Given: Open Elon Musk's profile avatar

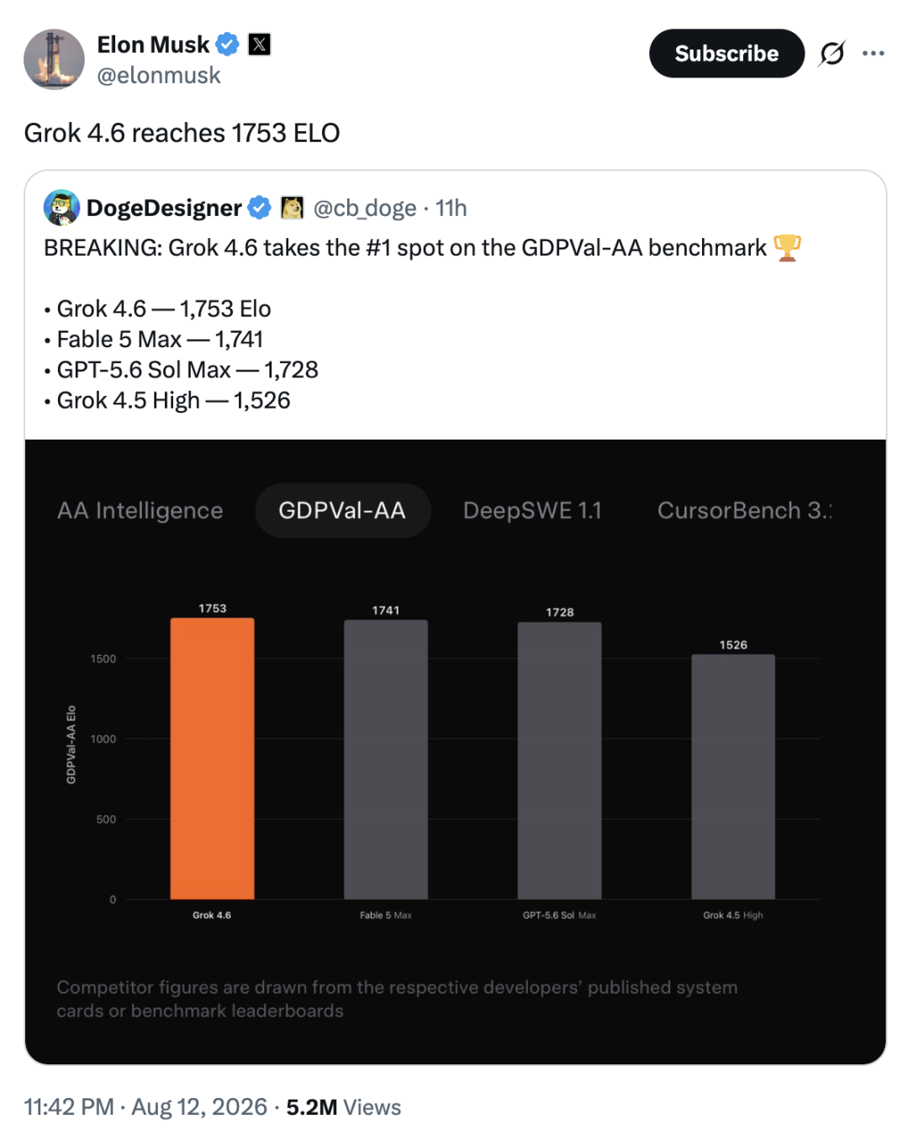Looking at the screenshot, I should pyautogui.click(x=54, y=59).
